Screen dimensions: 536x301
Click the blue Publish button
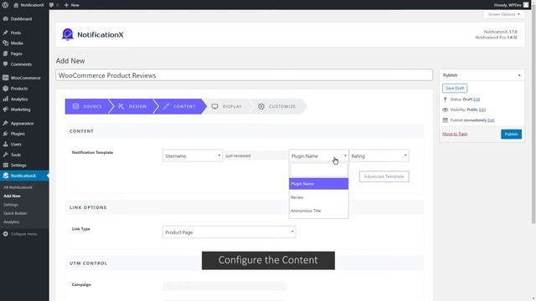(511, 134)
